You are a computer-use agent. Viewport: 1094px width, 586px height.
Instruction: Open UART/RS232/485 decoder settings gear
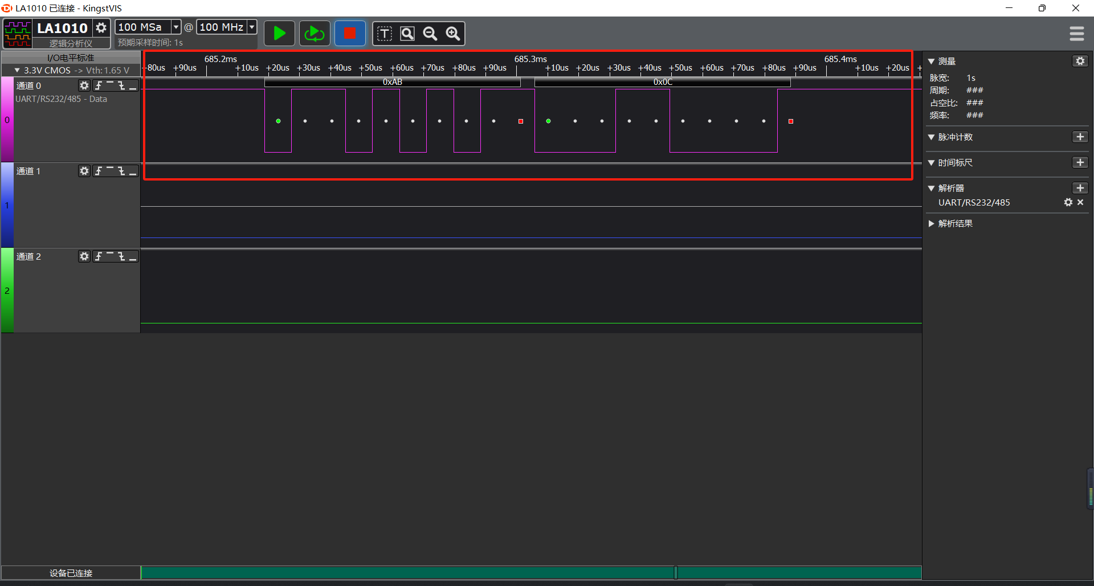click(x=1068, y=202)
